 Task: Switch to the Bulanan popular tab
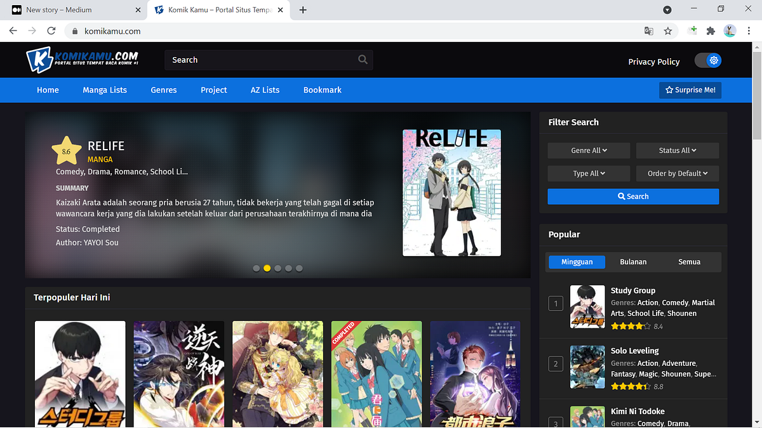(x=633, y=262)
